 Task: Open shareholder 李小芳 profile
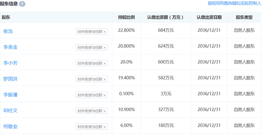(10, 63)
